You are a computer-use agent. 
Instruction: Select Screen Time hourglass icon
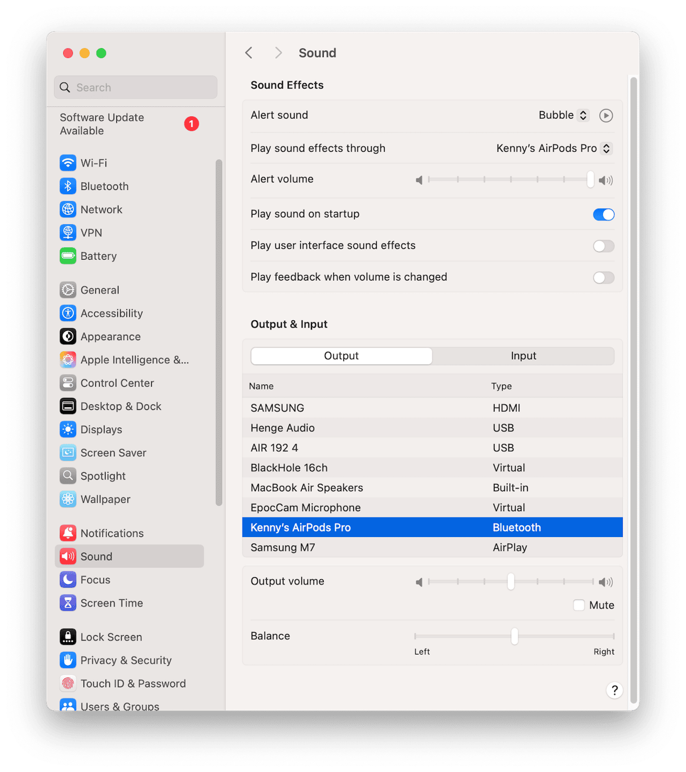point(68,603)
